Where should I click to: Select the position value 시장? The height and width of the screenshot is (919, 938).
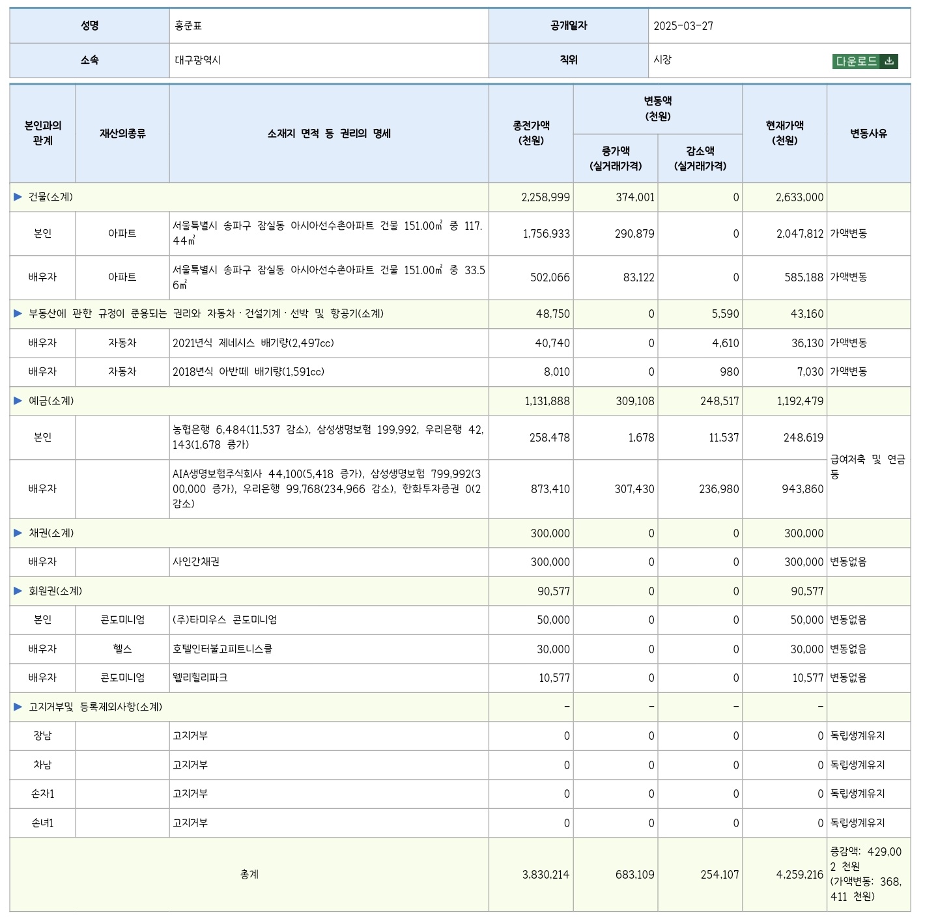[662, 59]
